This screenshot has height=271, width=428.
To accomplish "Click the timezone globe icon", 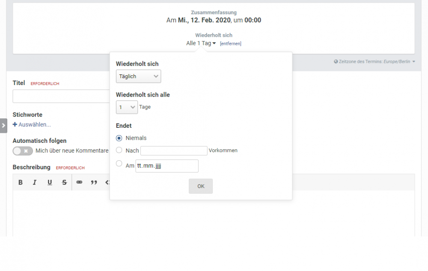I will coord(336,61).
